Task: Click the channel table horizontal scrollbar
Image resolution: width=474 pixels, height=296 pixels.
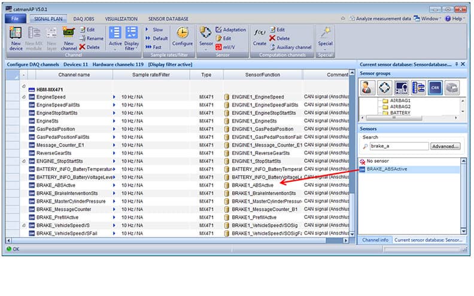Action: (177, 240)
